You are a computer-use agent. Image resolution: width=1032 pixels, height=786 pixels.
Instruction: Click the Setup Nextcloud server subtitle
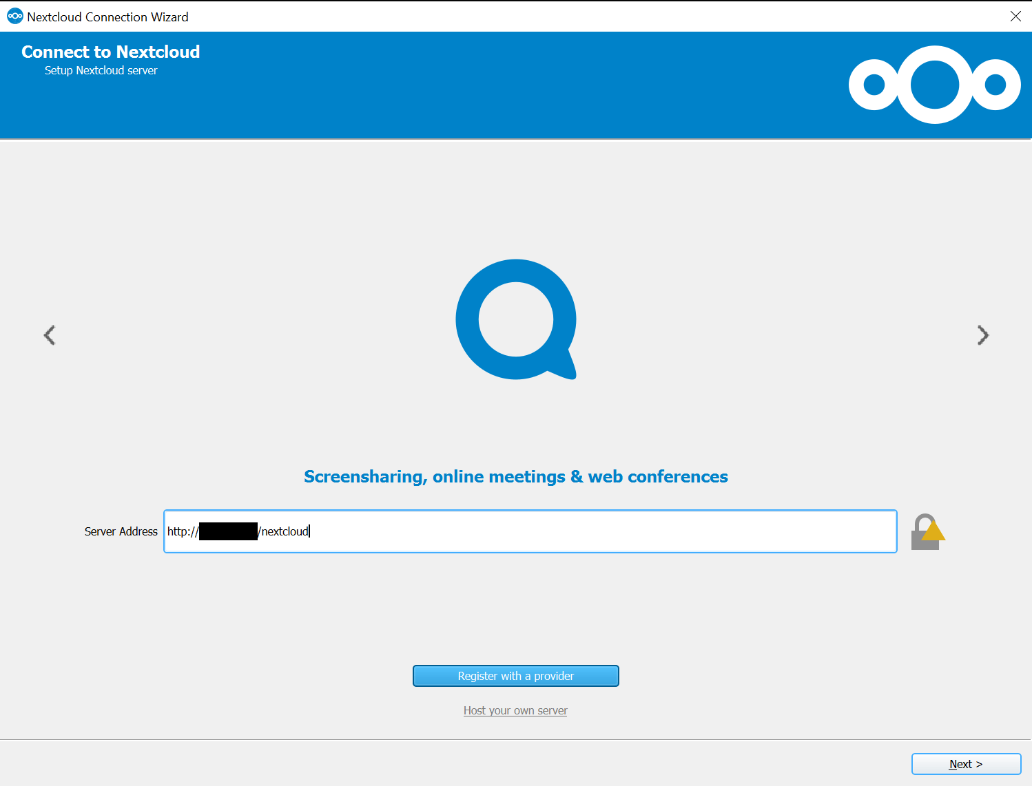click(x=101, y=70)
